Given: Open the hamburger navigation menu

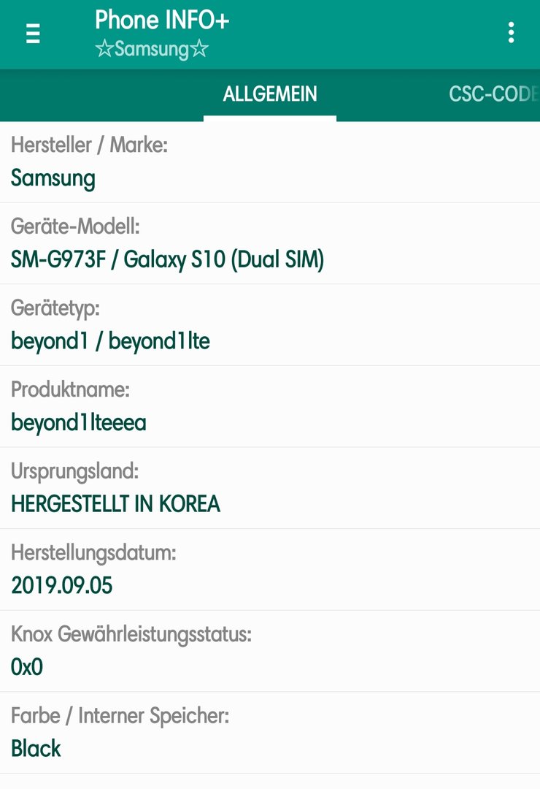Looking at the screenshot, I should coord(33,34).
